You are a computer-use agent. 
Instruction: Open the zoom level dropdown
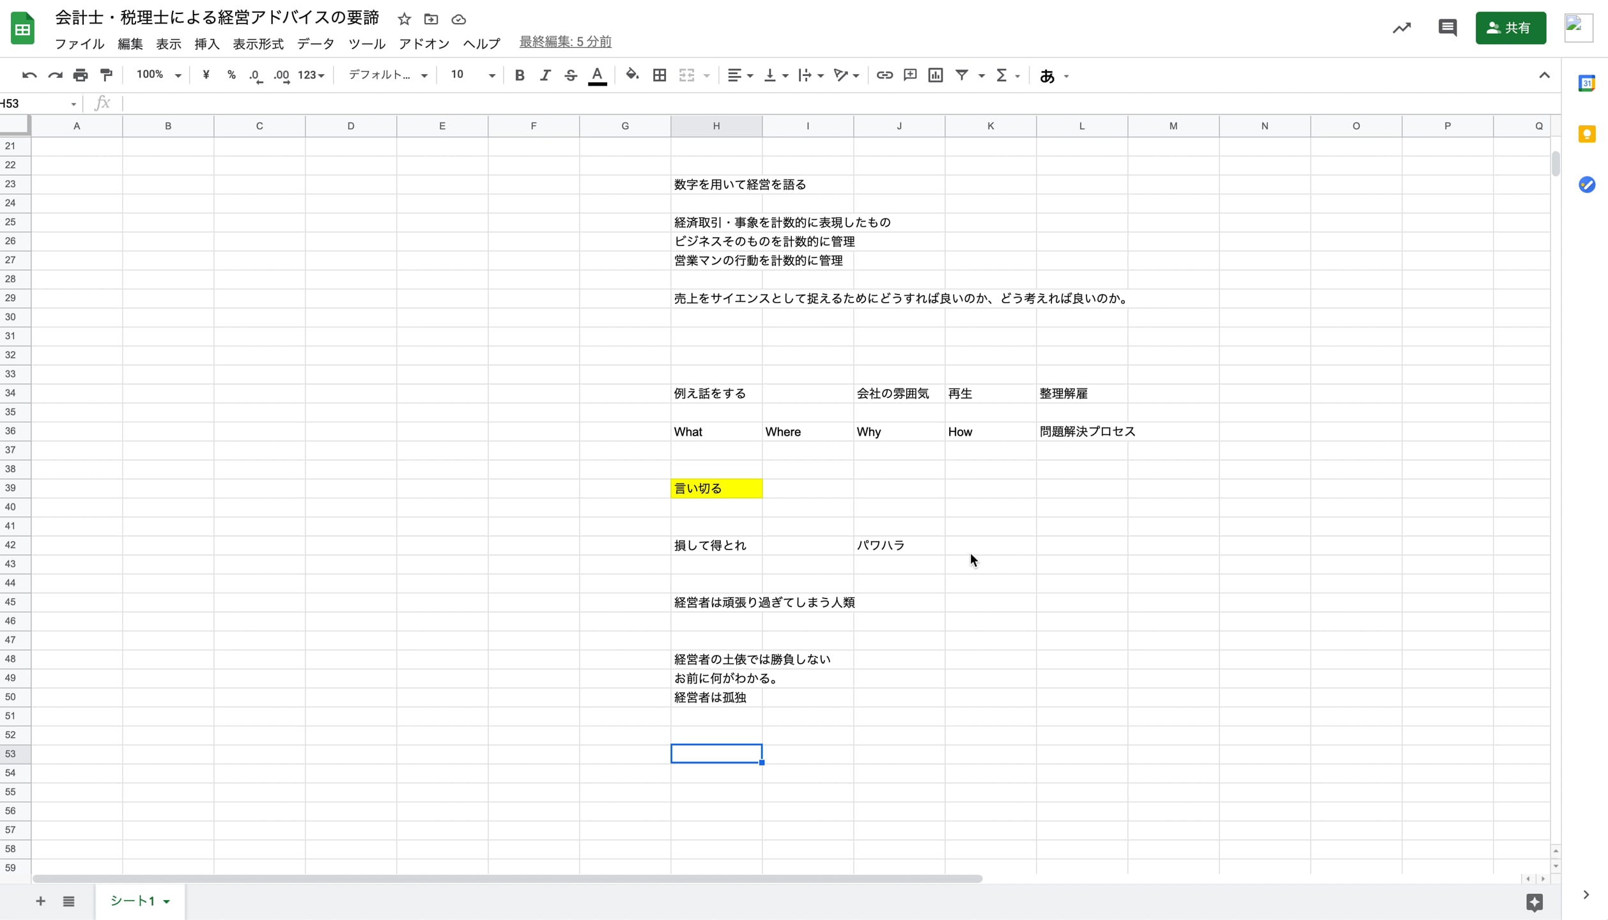[158, 75]
